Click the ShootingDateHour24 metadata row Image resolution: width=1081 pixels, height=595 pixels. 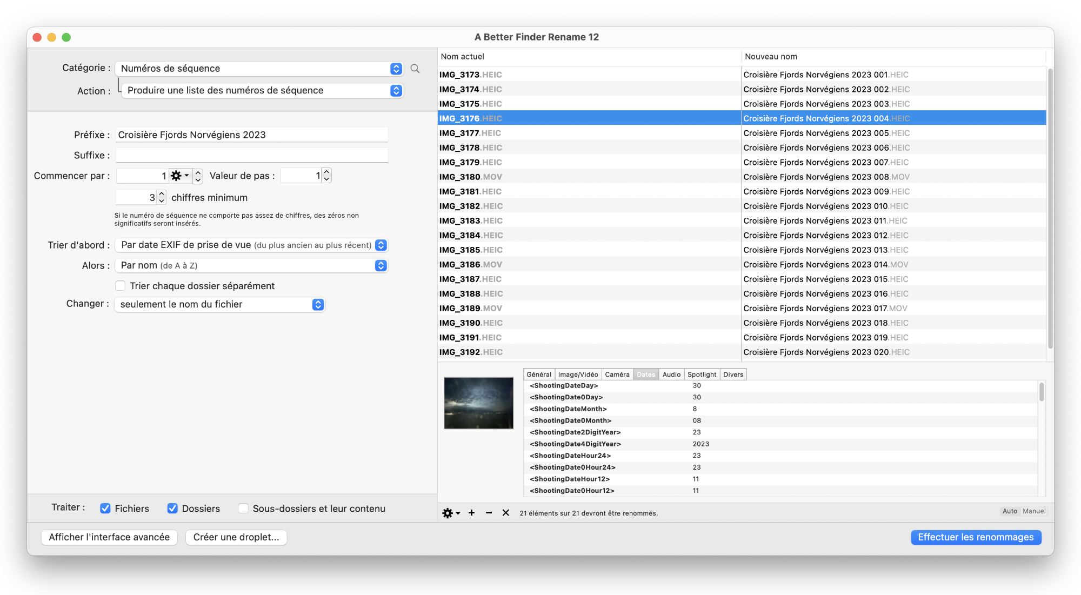click(x=781, y=456)
